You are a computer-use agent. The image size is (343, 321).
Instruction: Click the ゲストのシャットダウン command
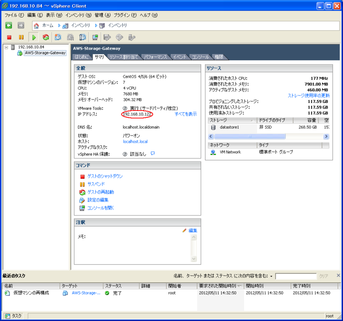click(105, 176)
